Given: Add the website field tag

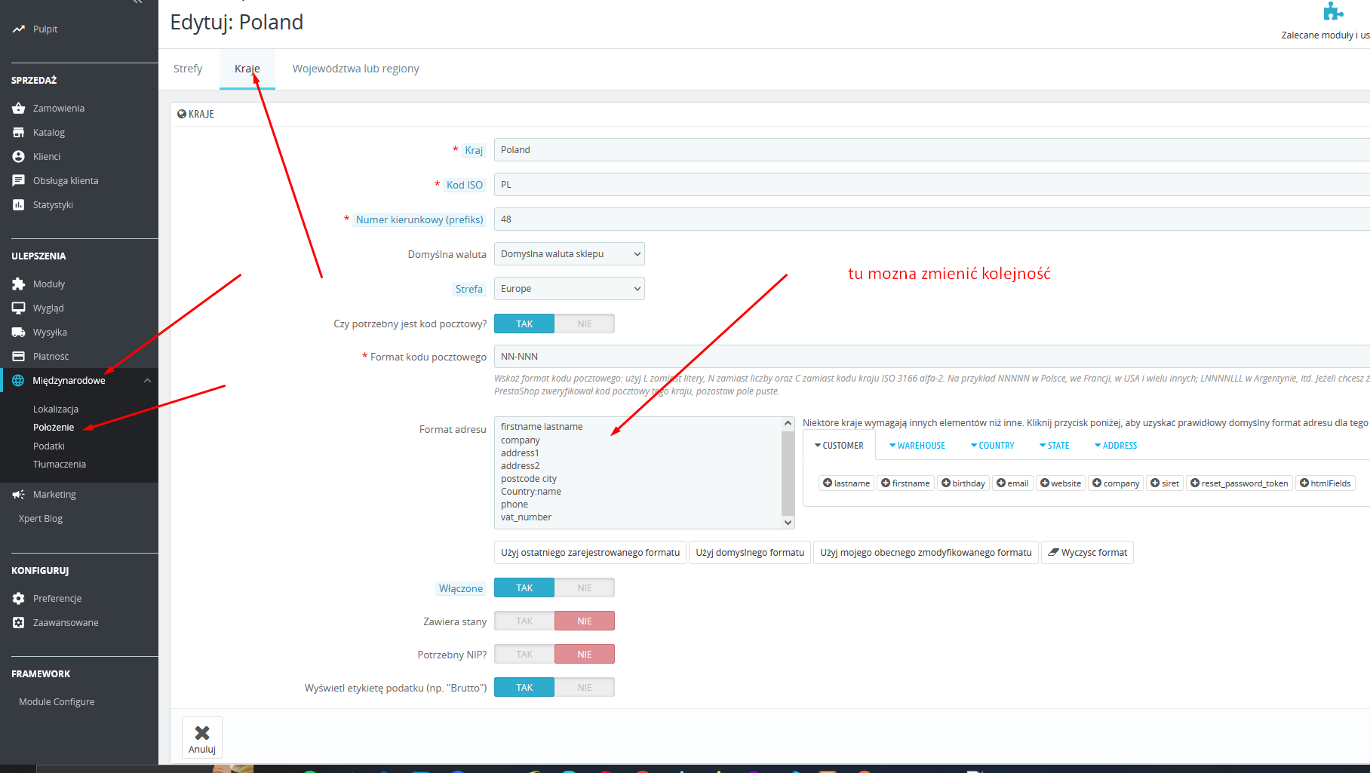Looking at the screenshot, I should point(1061,483).
